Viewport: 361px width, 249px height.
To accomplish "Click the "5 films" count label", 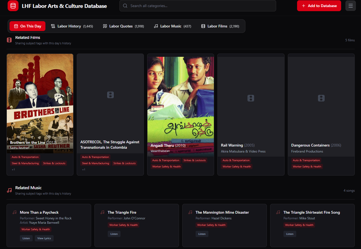I will (x=350, y=40).
